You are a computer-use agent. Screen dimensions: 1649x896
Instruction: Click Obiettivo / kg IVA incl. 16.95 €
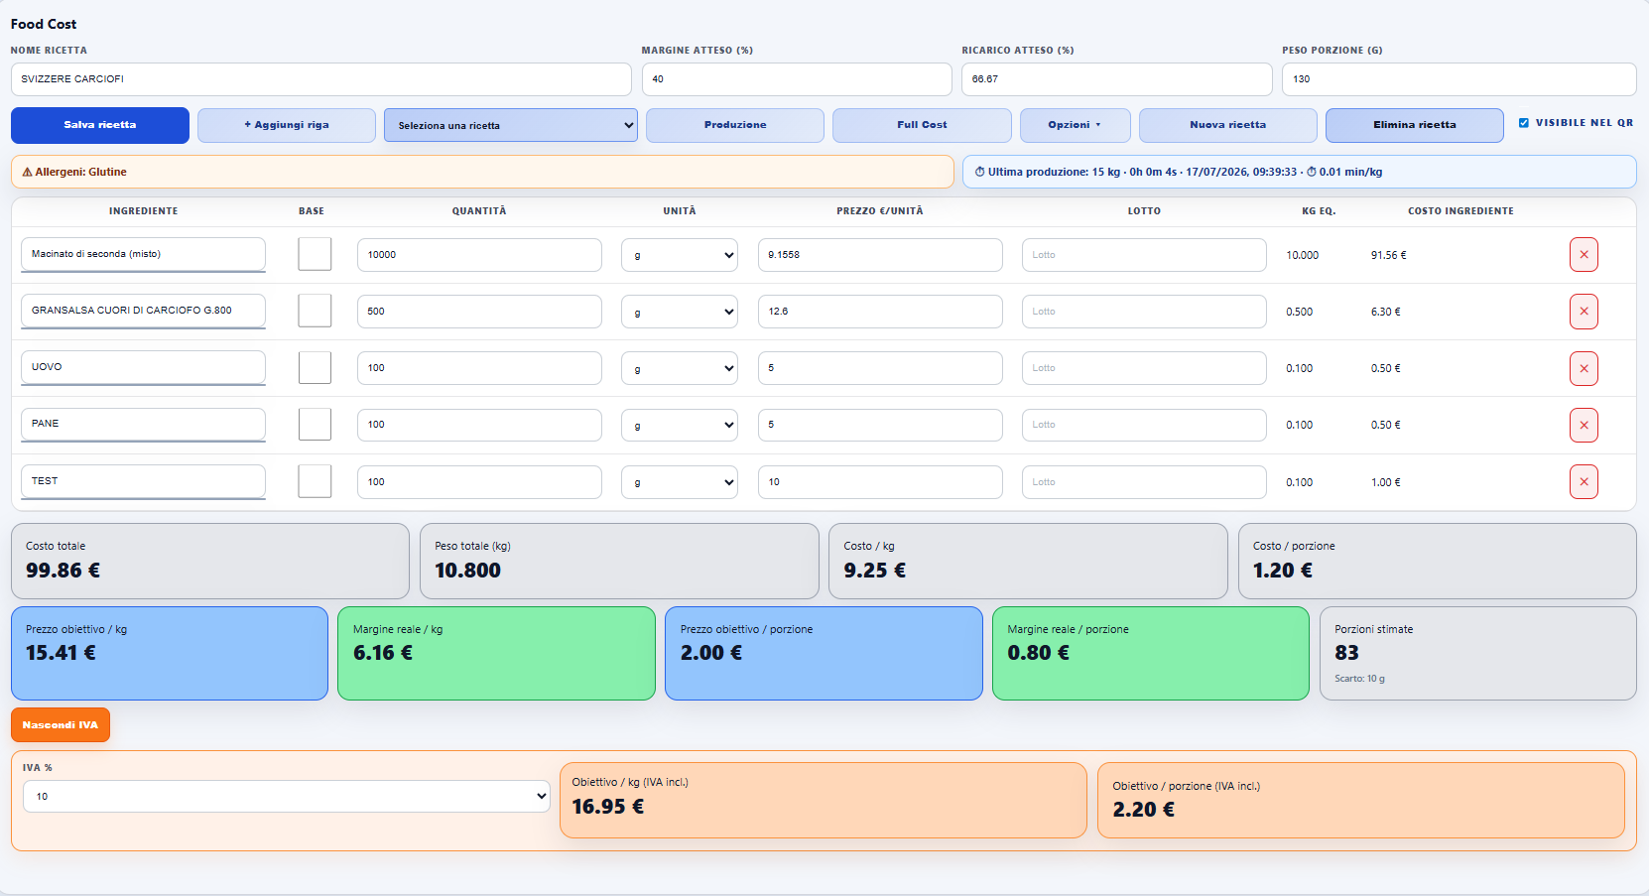point(824,800)
